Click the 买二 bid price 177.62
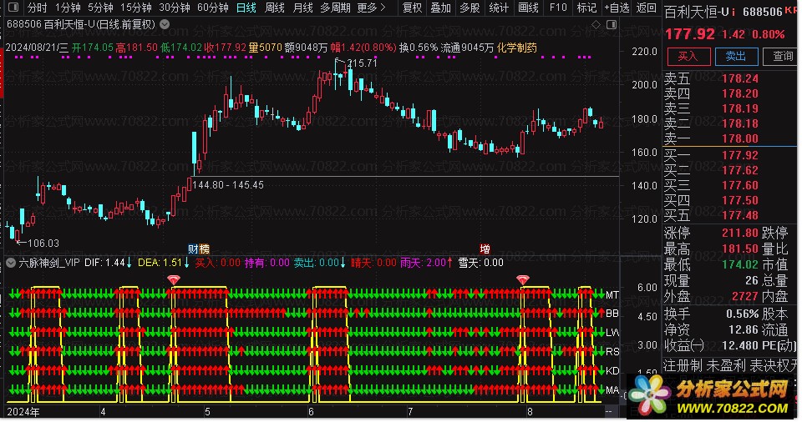Image resolution: width=802 pixels, height=422 pixels. 739,170
